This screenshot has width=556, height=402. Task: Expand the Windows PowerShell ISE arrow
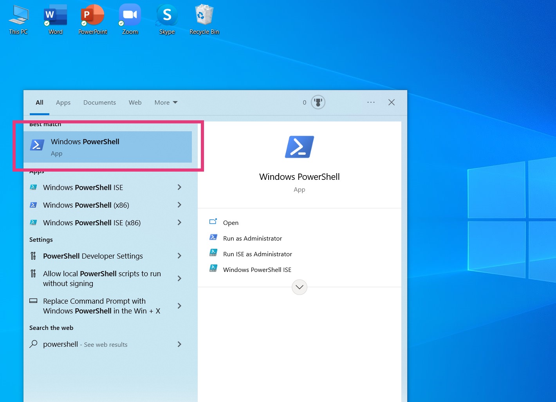[179, 187]
